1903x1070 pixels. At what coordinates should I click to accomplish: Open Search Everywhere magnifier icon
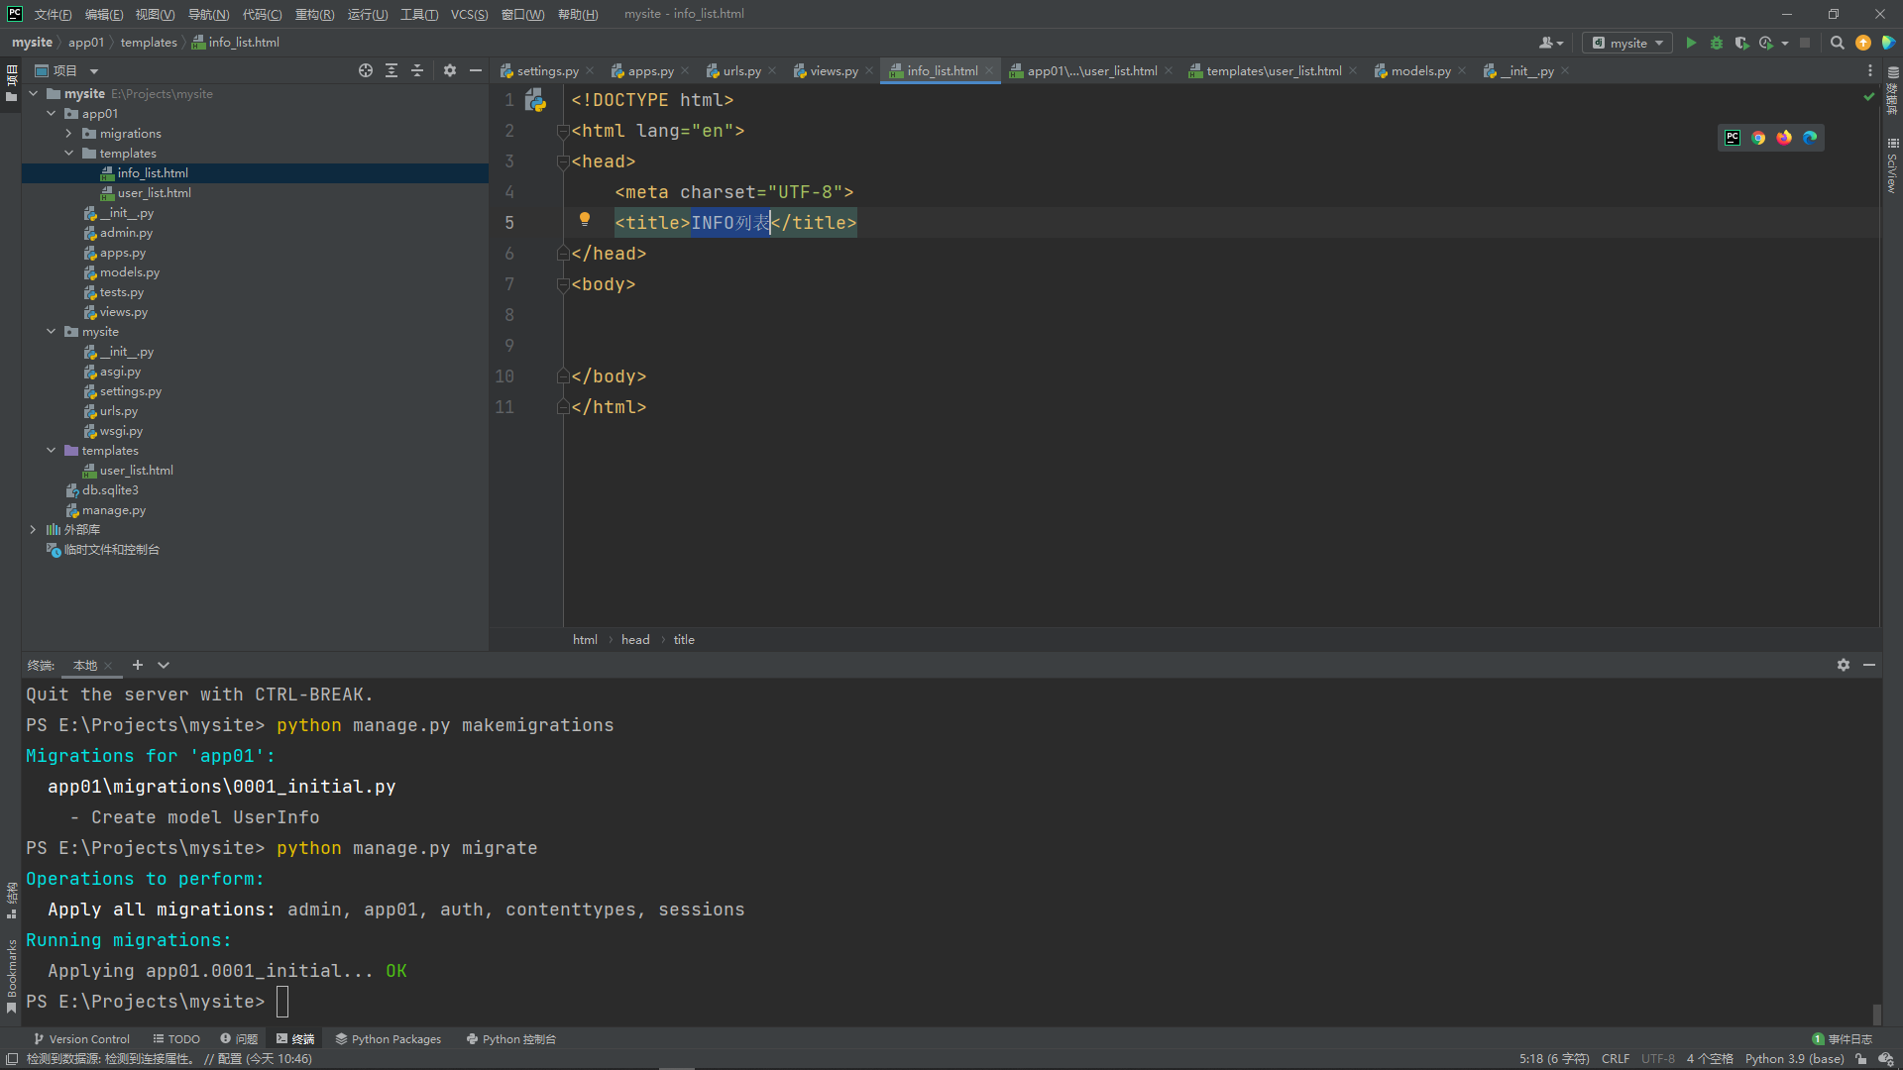(1837, 43)
